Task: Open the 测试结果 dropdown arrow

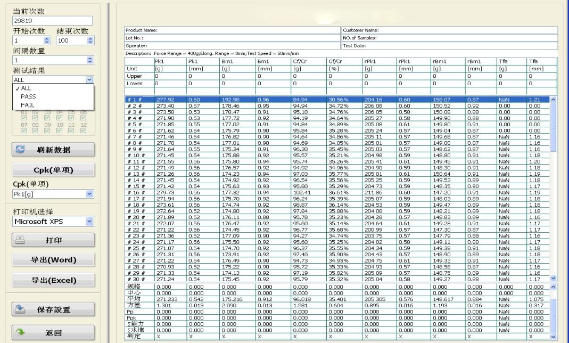Action: point(89,79)
